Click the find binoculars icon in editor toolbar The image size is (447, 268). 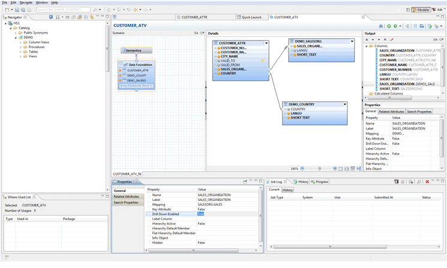pos(381,26)
